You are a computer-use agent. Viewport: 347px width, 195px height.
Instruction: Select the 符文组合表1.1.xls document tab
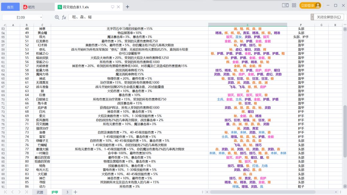pyautogui.click(x=76, y=7)
